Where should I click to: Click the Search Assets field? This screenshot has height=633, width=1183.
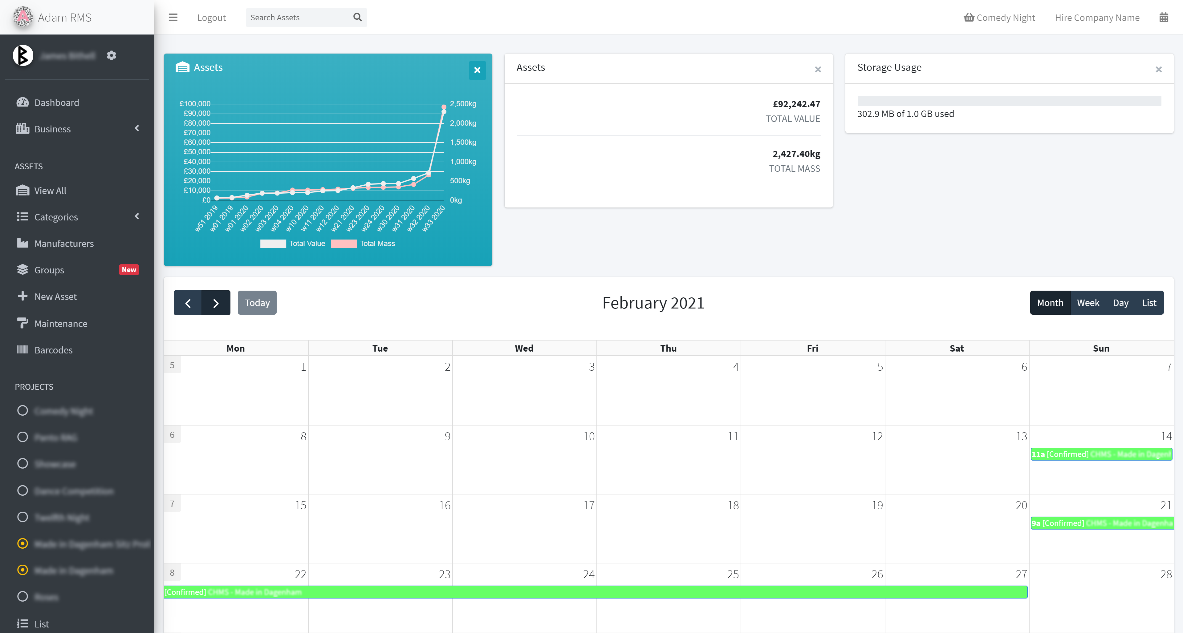[299, 18]
